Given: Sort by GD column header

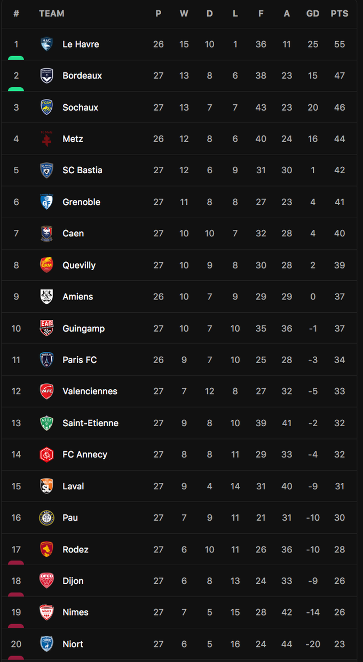Looking at the screenshot, I should pos(313,13).
